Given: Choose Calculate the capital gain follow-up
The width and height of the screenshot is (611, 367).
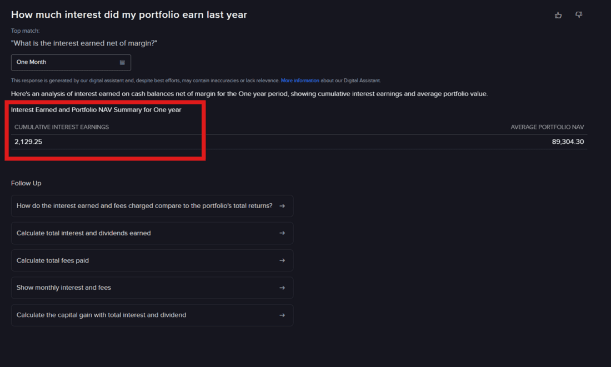Looking at the screenshot, I should (x=102, y=315).
